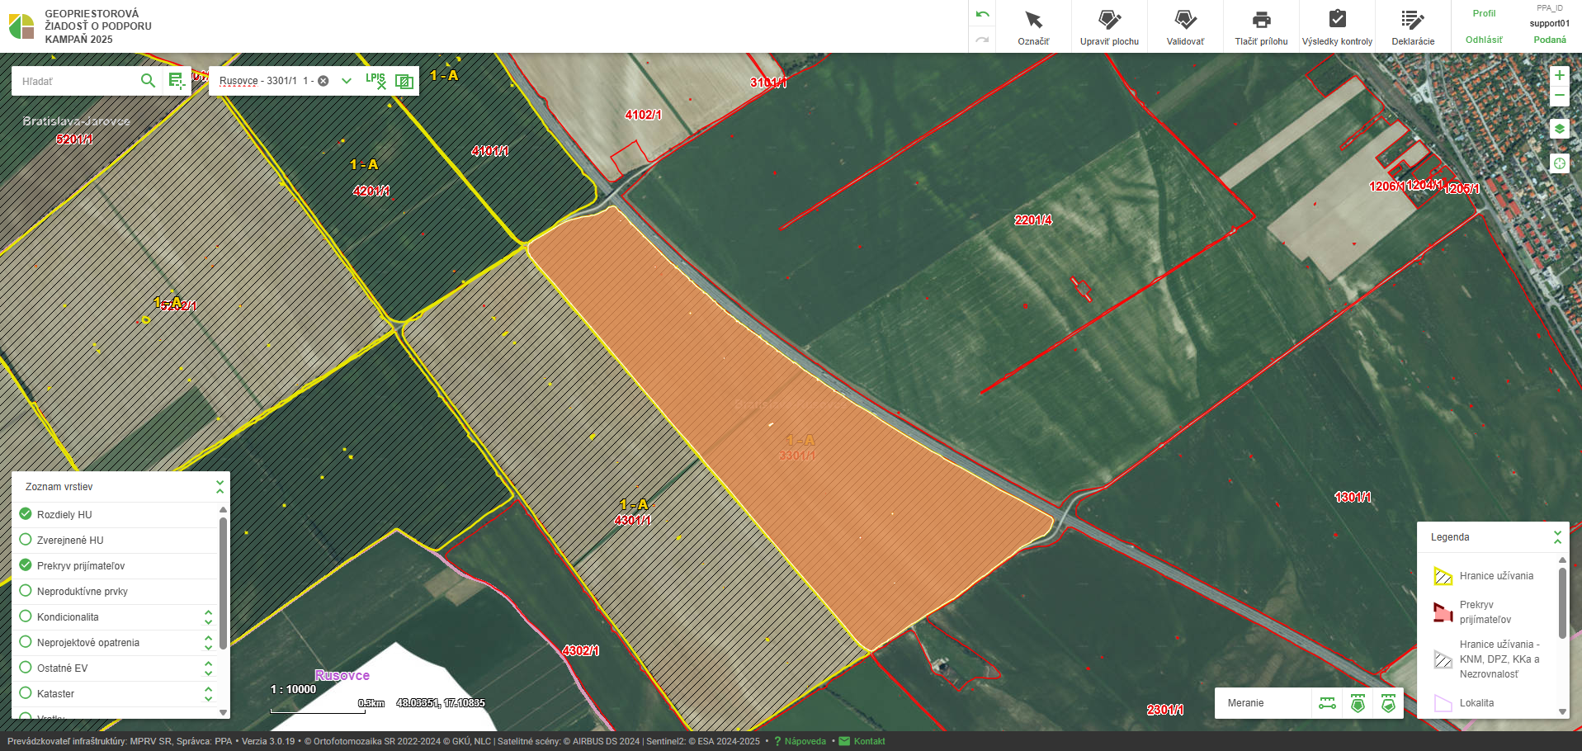Select the Označiť pointer tool
This screenshot has height=751, width=1582.
pyautogui.click(x=1033, y=27)
